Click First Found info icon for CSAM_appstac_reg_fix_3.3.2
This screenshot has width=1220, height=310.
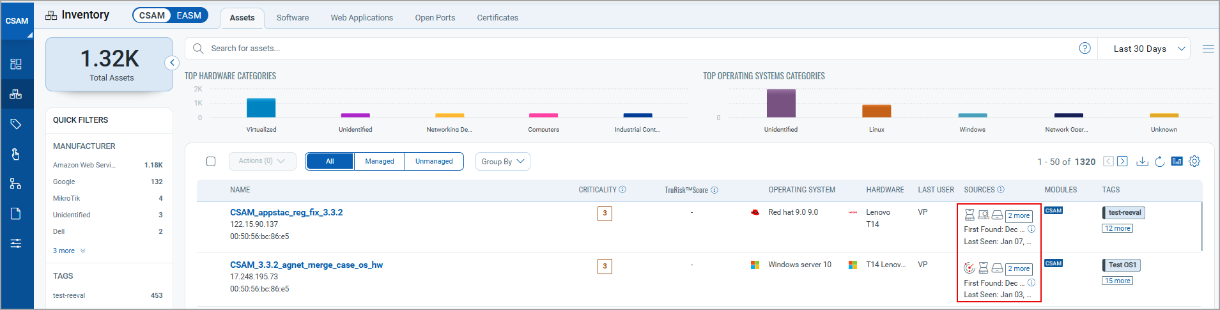click(x=1031, y=229)
